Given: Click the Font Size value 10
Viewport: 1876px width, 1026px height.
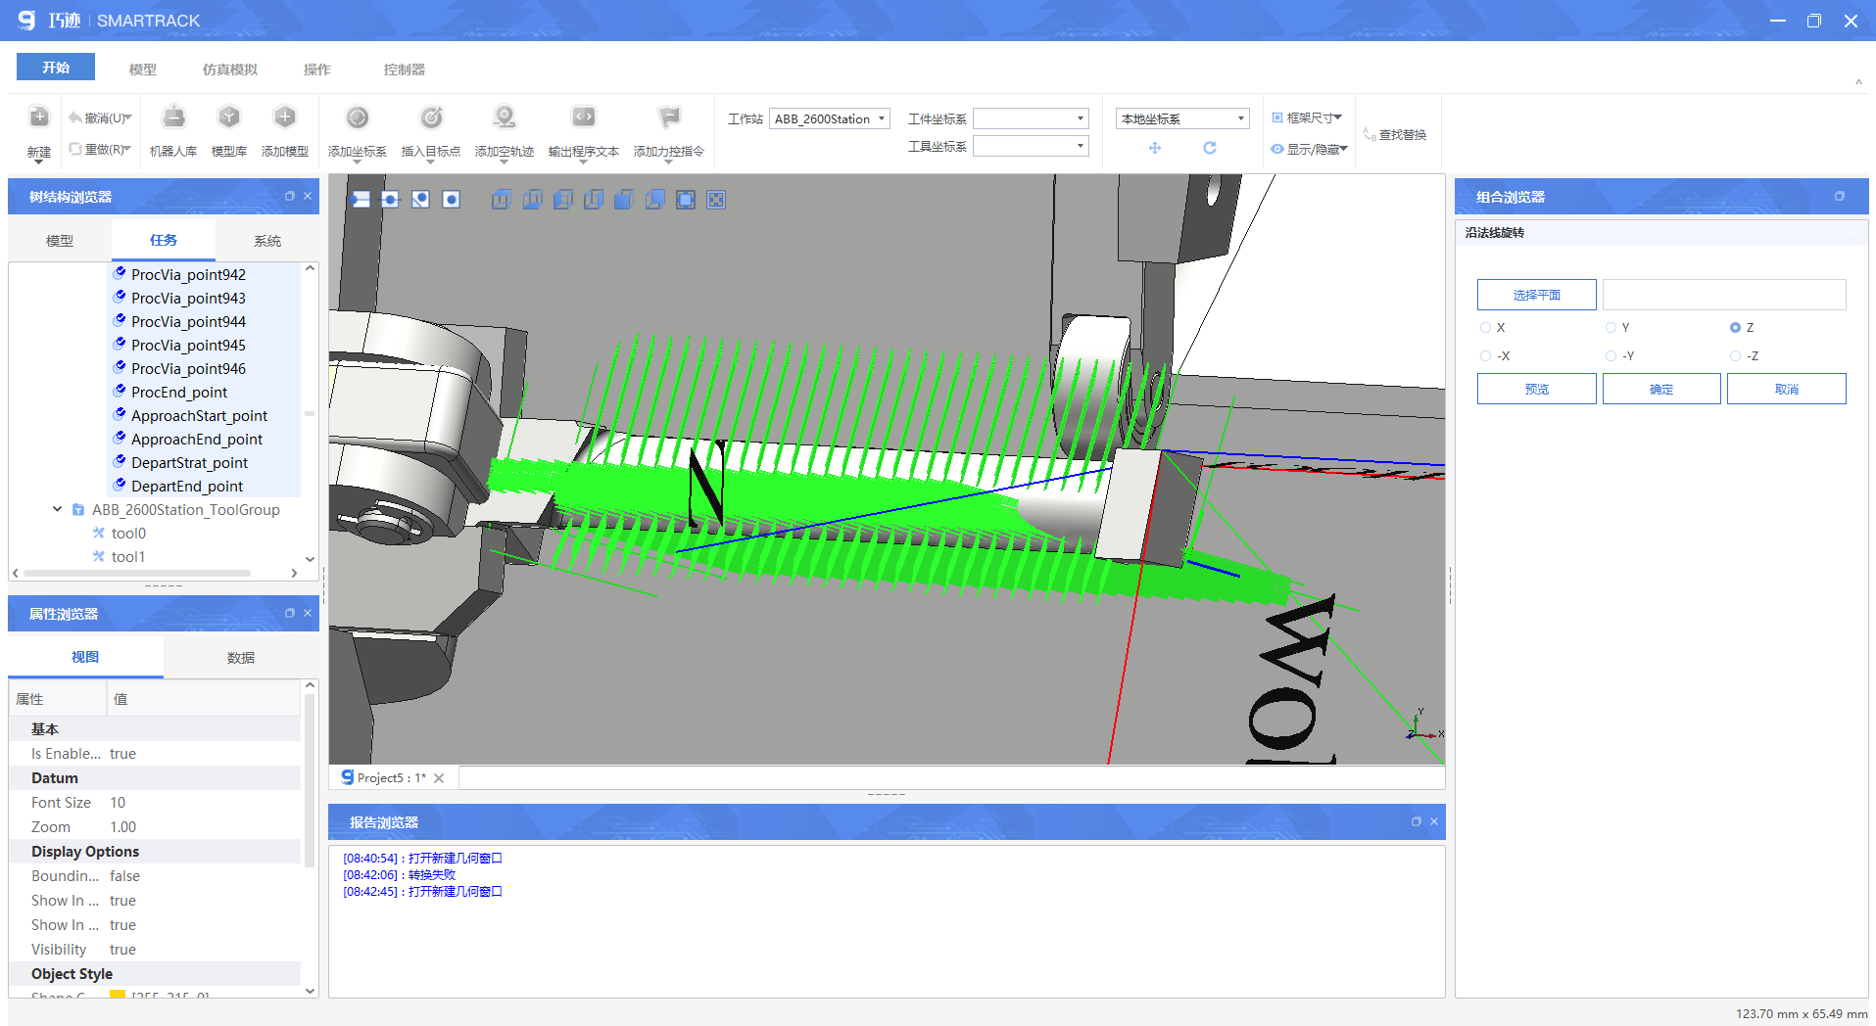Looking at the screenshot, I should 118,803.
